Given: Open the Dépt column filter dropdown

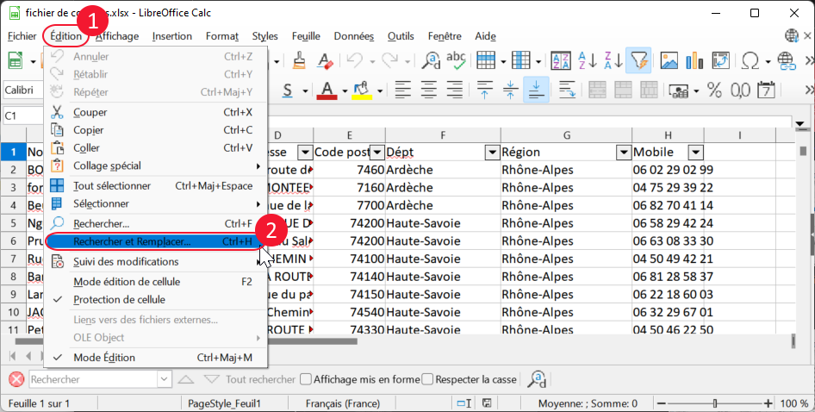Looking at the screenshot, I should pos(491,153).
